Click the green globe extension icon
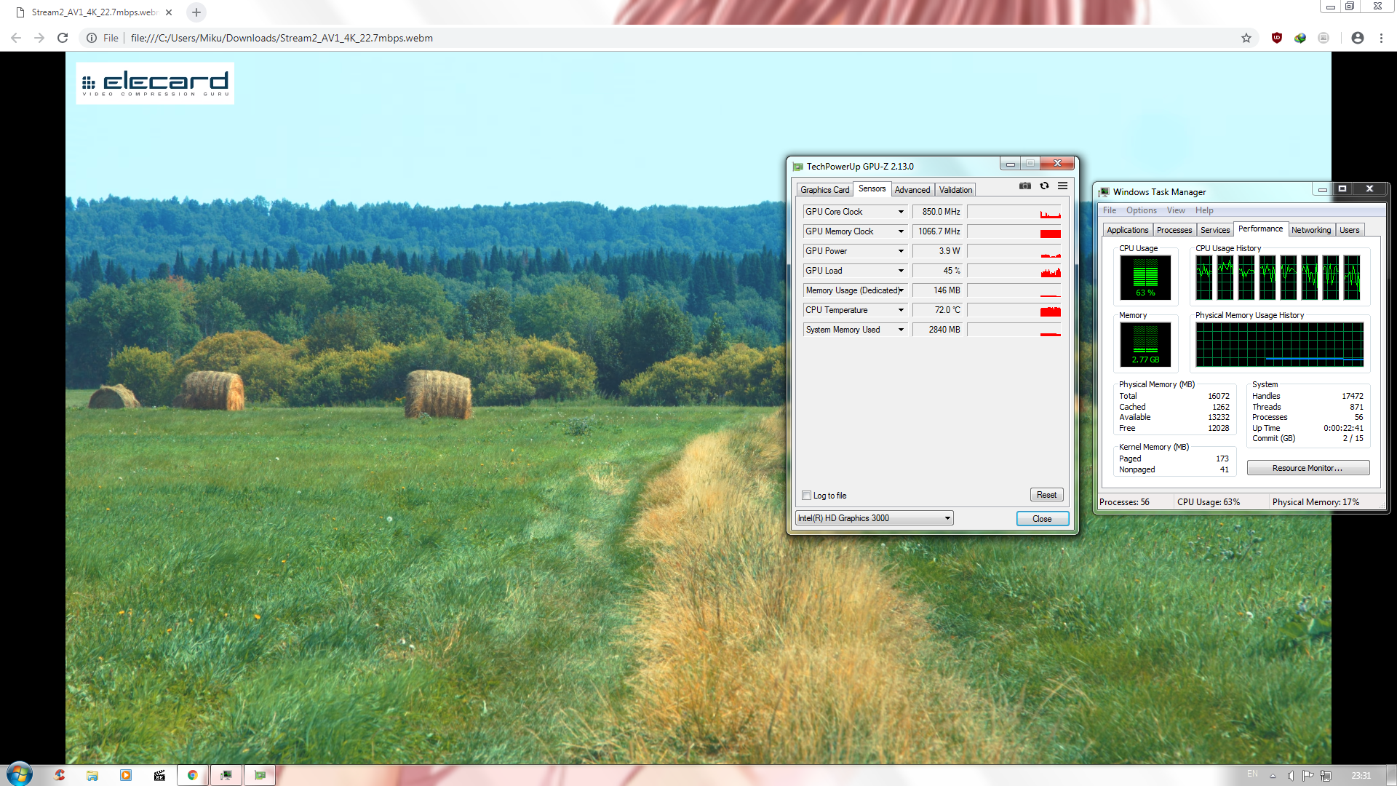1397x786 pixels. pos(1300,38)
